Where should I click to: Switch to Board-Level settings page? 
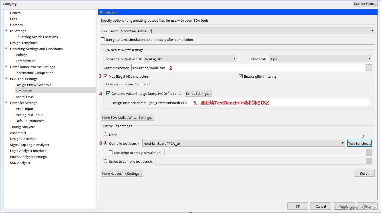pyautogui.click(x=24, y=97)
